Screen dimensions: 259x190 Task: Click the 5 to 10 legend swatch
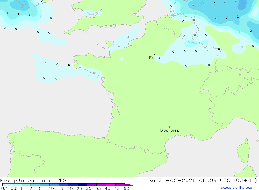(x=45, y=185)
